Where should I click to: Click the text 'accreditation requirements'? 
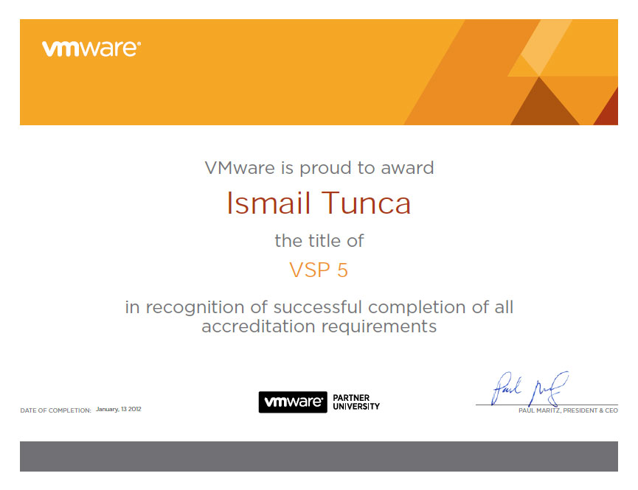pyautogui.click(x=319, y=326)
